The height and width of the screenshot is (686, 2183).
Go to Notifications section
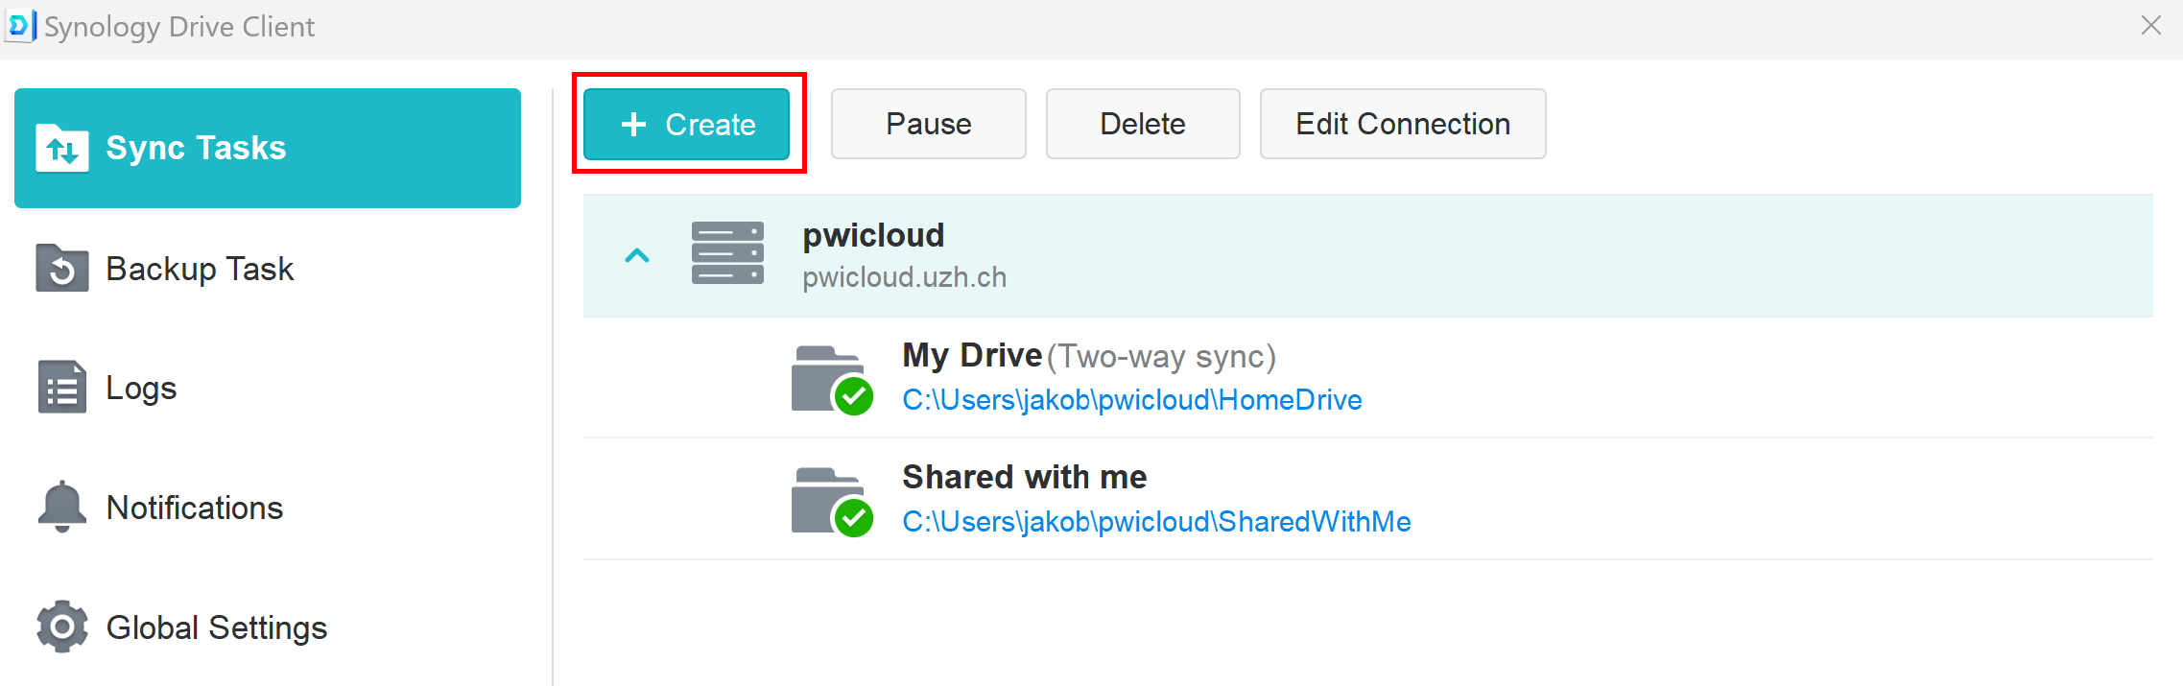click(x=268, y=507)
